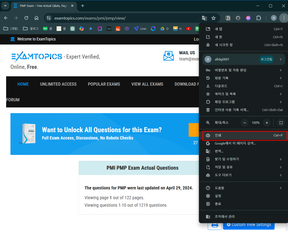Expand 비밀번호 및 자동 완성 submenu
Image resolution: width=288 pixels, height=231 pixels.
click(x=244, y=70)
